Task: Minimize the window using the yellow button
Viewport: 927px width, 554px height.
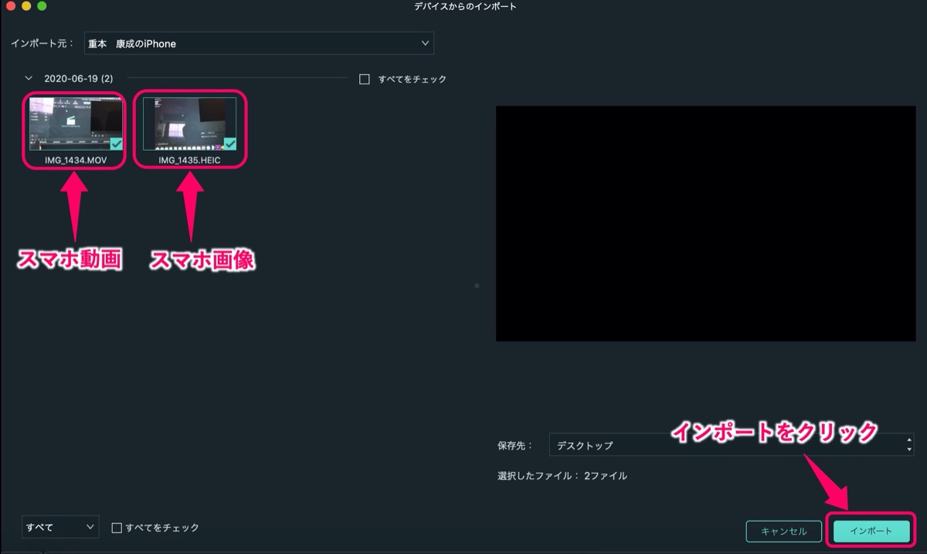Action: [26, 6]
